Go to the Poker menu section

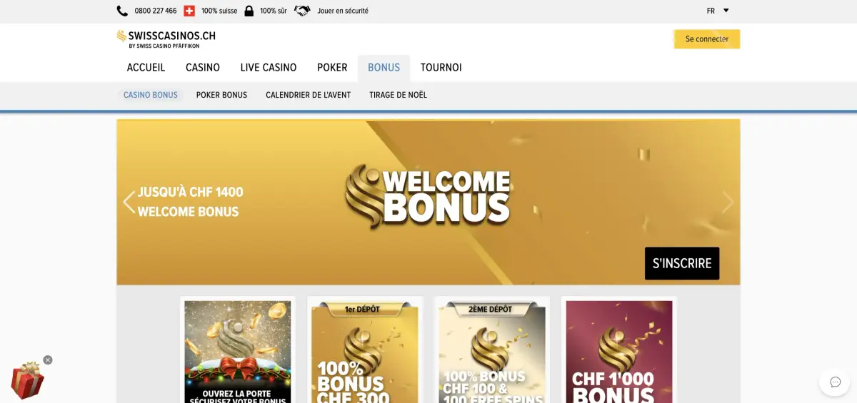tap(332, 68)
